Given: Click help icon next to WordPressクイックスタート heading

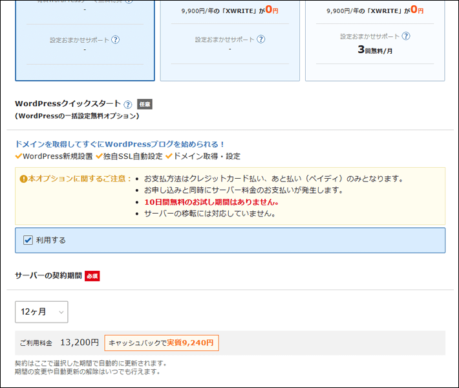Looking at the screenshot, I should pos(128,104).
